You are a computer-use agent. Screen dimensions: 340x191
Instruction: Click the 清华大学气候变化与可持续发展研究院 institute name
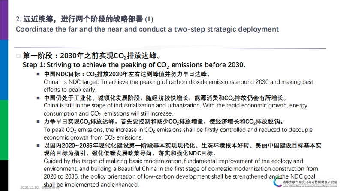[310, 182]
